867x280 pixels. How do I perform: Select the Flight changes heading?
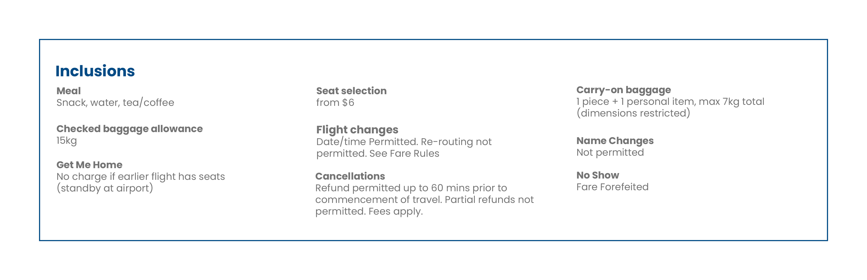point(357,130)
